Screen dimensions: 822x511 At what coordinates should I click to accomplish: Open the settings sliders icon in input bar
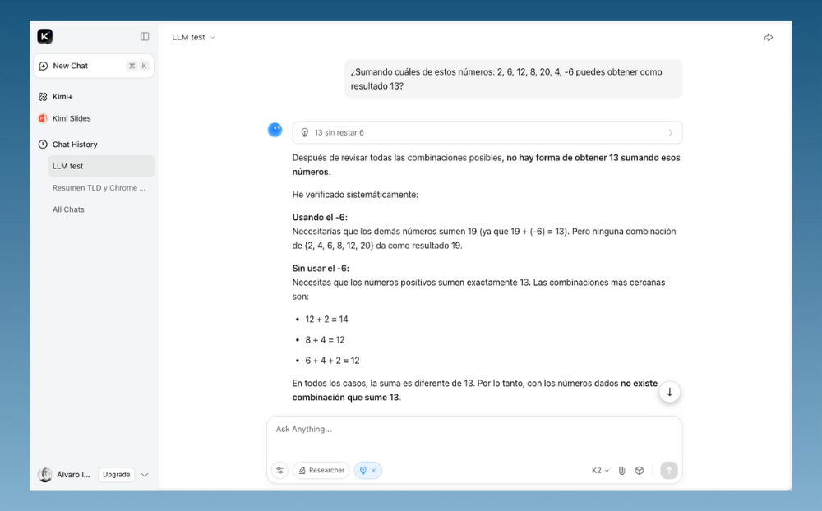(279, 471)
